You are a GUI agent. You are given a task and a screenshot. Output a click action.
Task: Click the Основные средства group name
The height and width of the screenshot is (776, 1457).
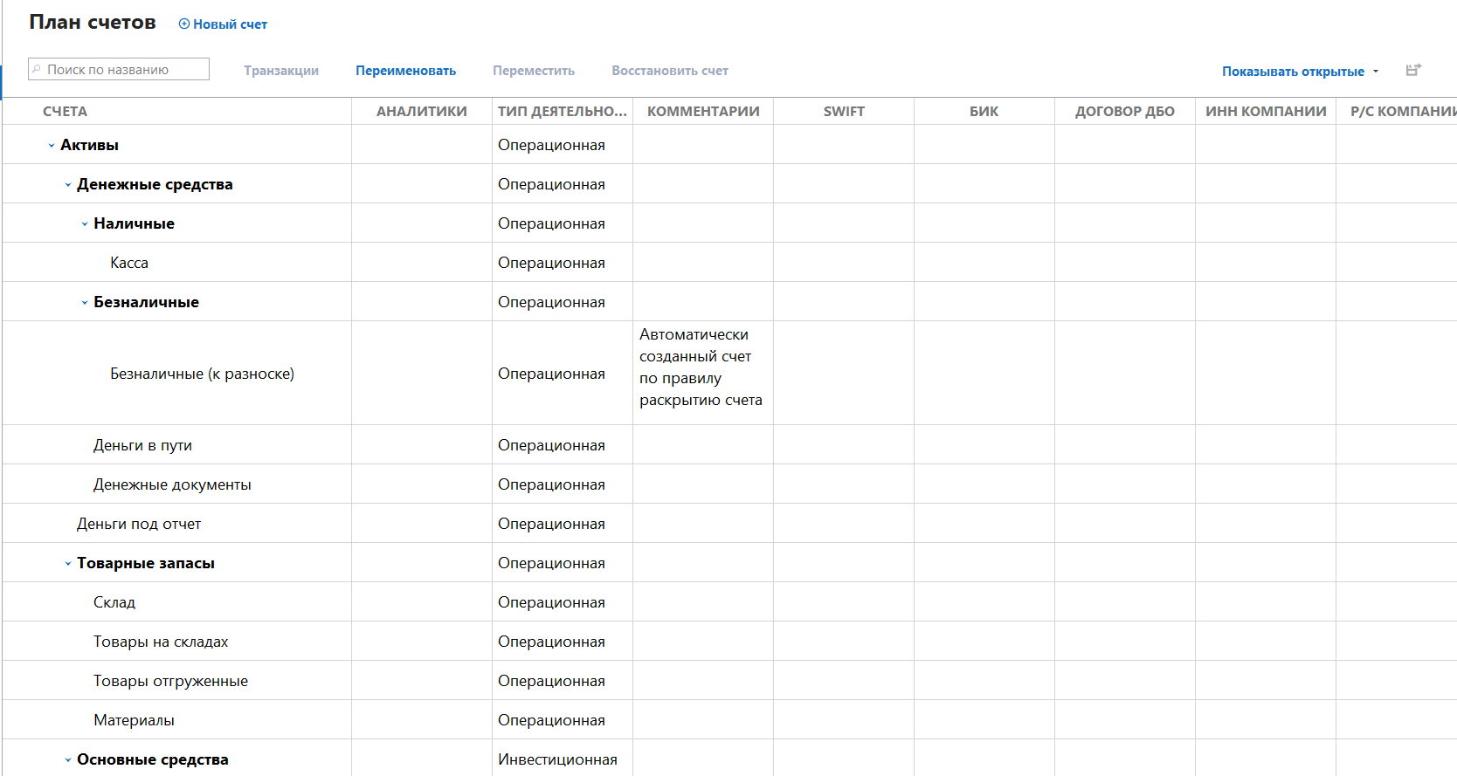[x=153, y=759]
